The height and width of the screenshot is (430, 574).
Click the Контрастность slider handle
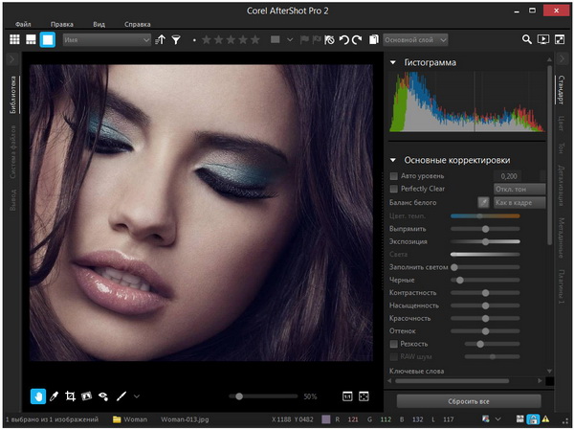486,292
